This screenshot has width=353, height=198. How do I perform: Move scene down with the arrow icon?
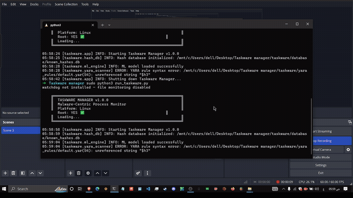tap(40, 173)
